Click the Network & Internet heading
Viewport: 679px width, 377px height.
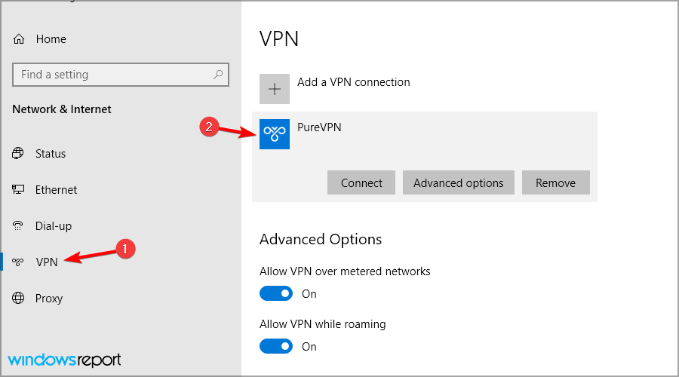62,109
